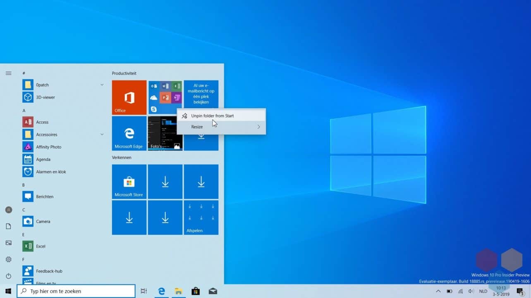
Task: Open the Settings gear in the Start sidebar
Action: tap(8, 260)
